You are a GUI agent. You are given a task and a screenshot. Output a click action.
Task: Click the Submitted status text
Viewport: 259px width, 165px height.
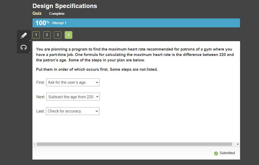(x=227, y=153)
